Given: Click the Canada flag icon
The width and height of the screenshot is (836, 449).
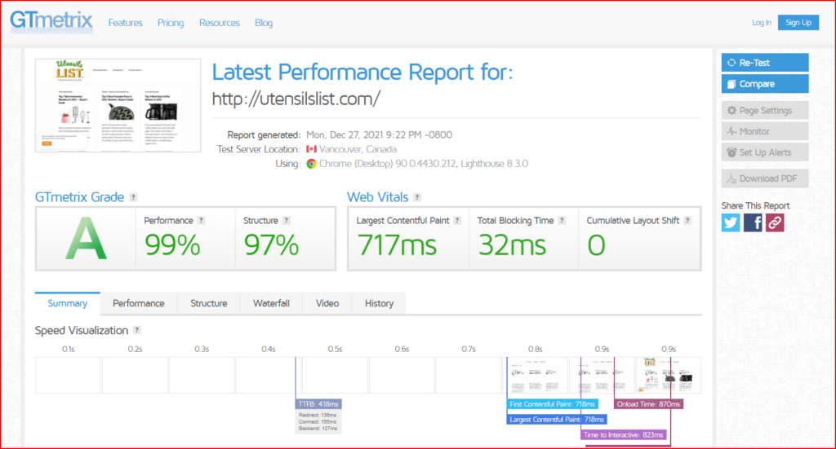Looking at the screenshot, I should tap(311, 149).
